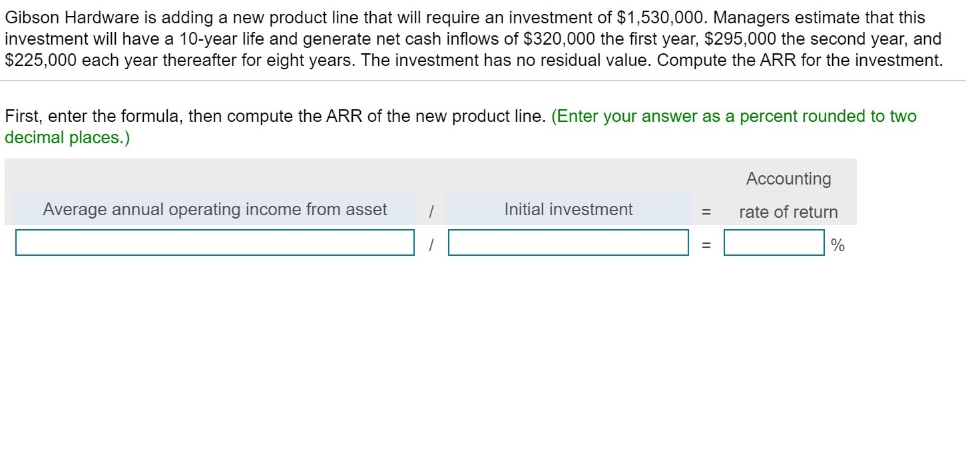
Task: Click the green rounding instruction hint text
Action: 734,117
